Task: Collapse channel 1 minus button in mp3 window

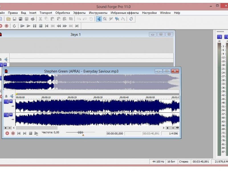Action: pyautogui.click(x=11, y=101)
